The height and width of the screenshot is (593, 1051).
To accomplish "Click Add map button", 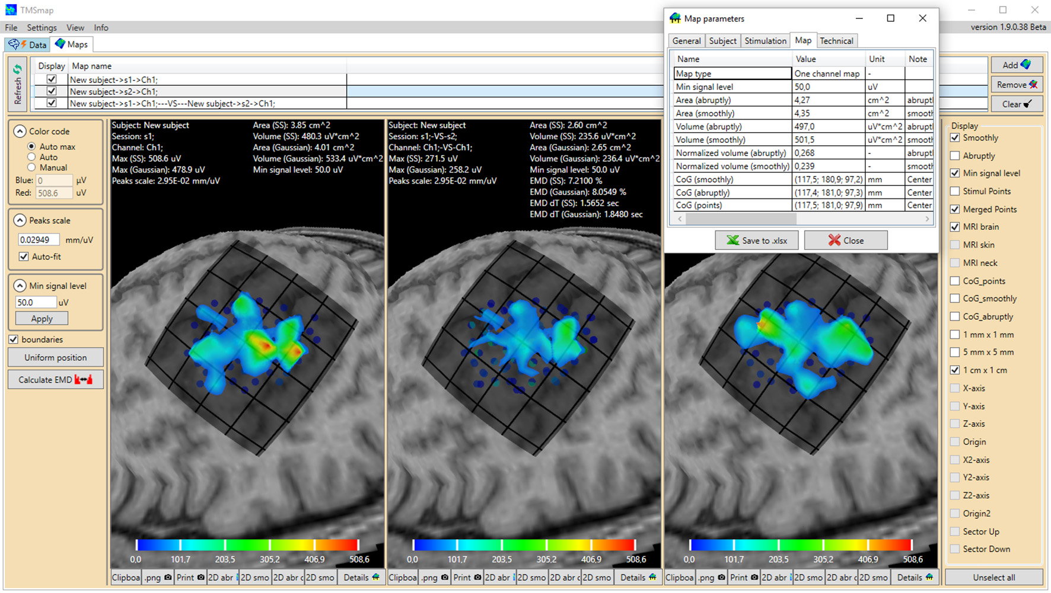I will tap(1016, 65).
